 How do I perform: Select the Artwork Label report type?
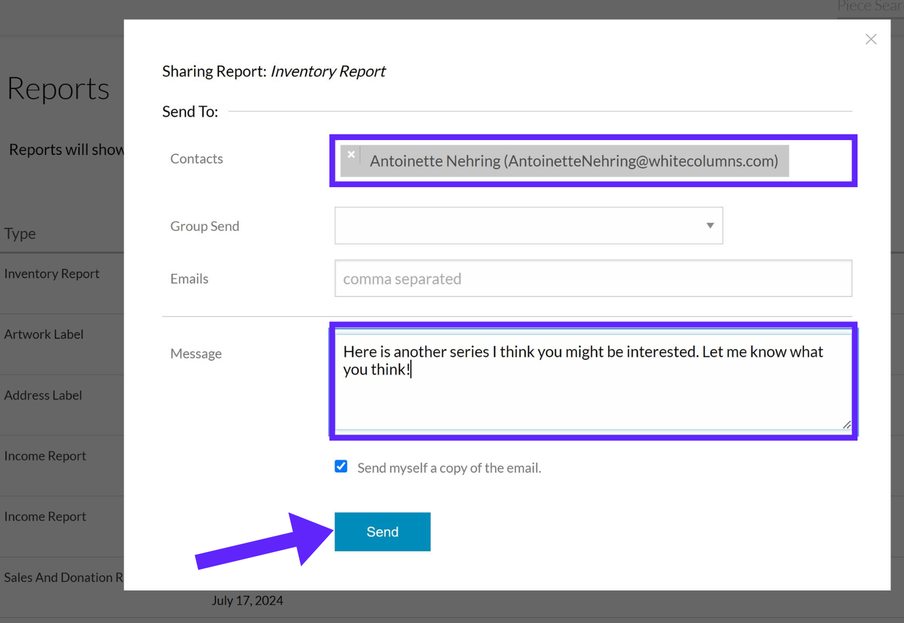[x=44, y=334]
